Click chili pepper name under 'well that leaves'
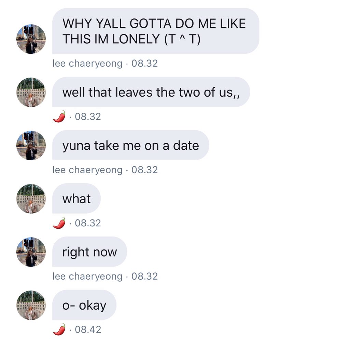338x350 pixels. 59,117
